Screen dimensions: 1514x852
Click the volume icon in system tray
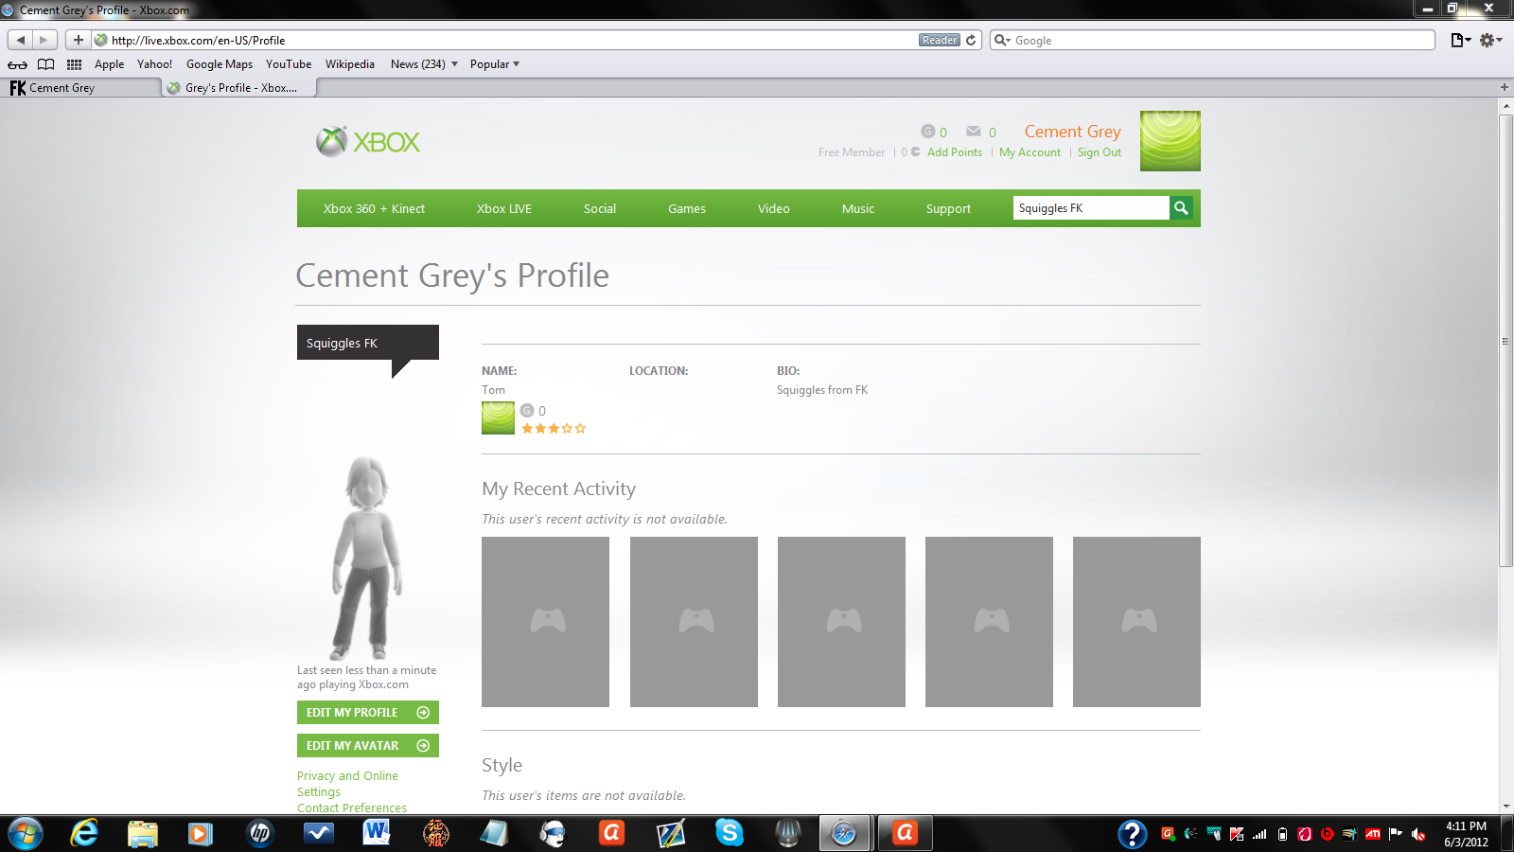click(1418, 834)
